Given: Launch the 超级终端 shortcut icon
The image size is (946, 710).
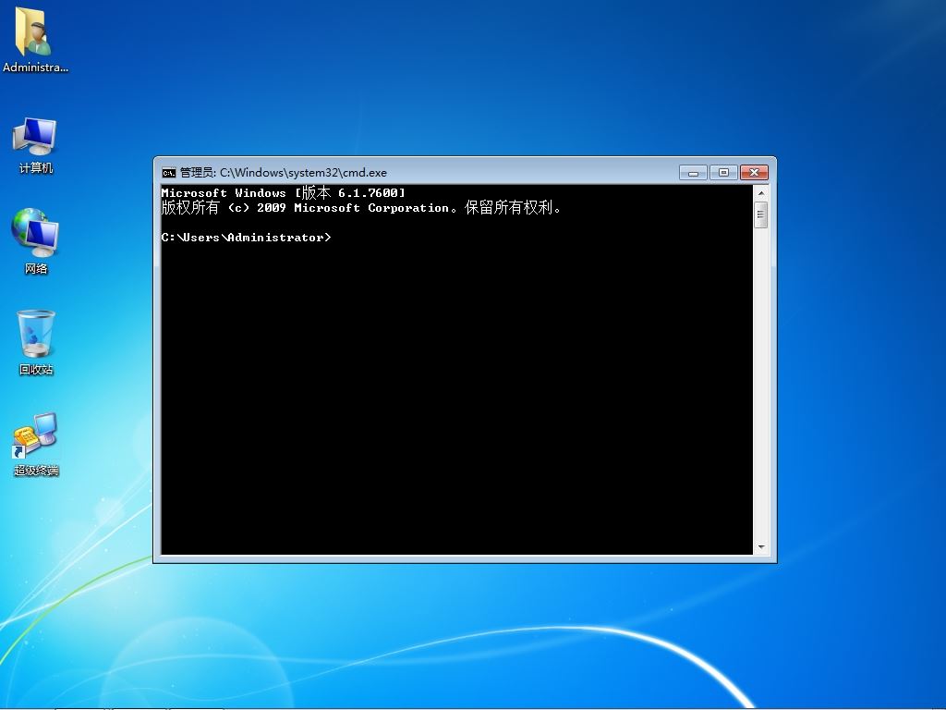Looking at the screenshot, I should tap(36, 445).
